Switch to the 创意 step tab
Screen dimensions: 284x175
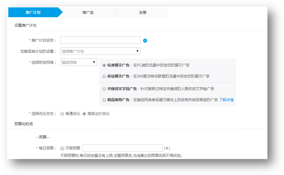(x=143, y=12)
